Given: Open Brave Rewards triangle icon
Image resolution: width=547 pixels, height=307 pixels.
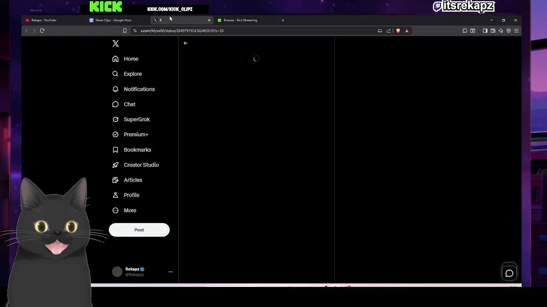Looking at the screenshot, I should 406,31.
